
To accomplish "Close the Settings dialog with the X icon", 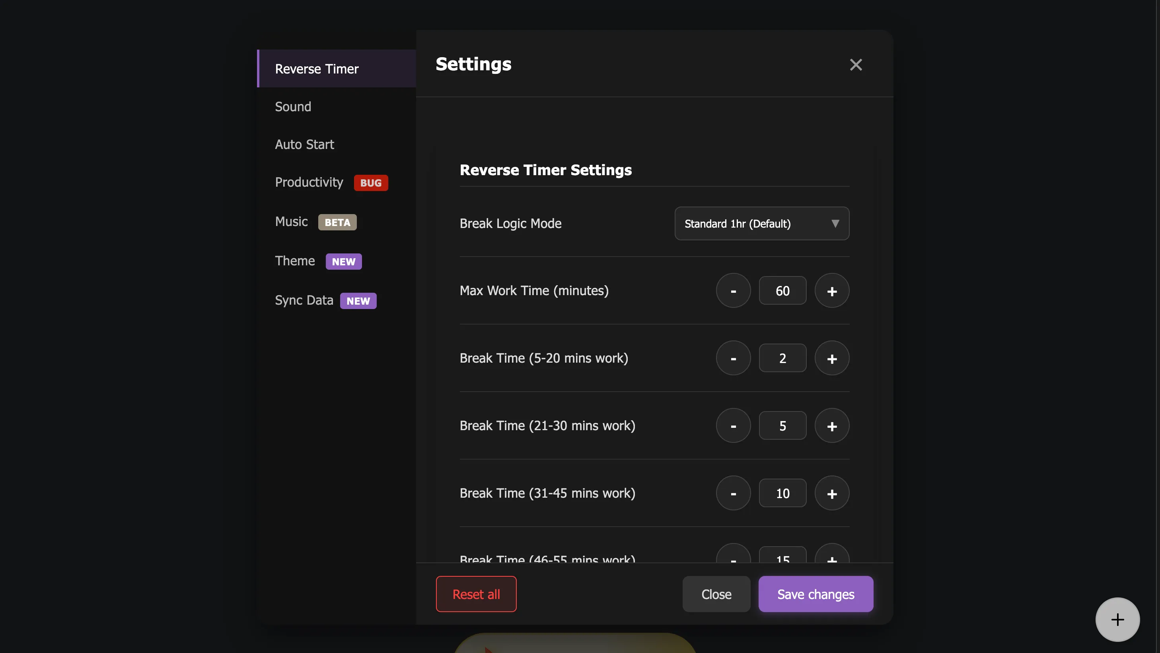I will (x=855, y=64).
